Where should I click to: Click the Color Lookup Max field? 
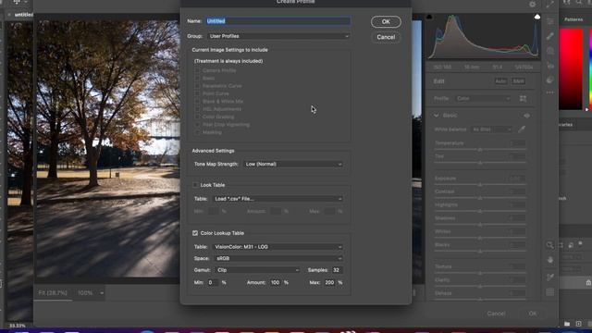[x=329, y=282]
